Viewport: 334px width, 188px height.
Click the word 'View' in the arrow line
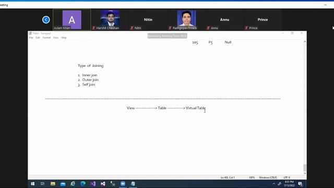(131, 108)
